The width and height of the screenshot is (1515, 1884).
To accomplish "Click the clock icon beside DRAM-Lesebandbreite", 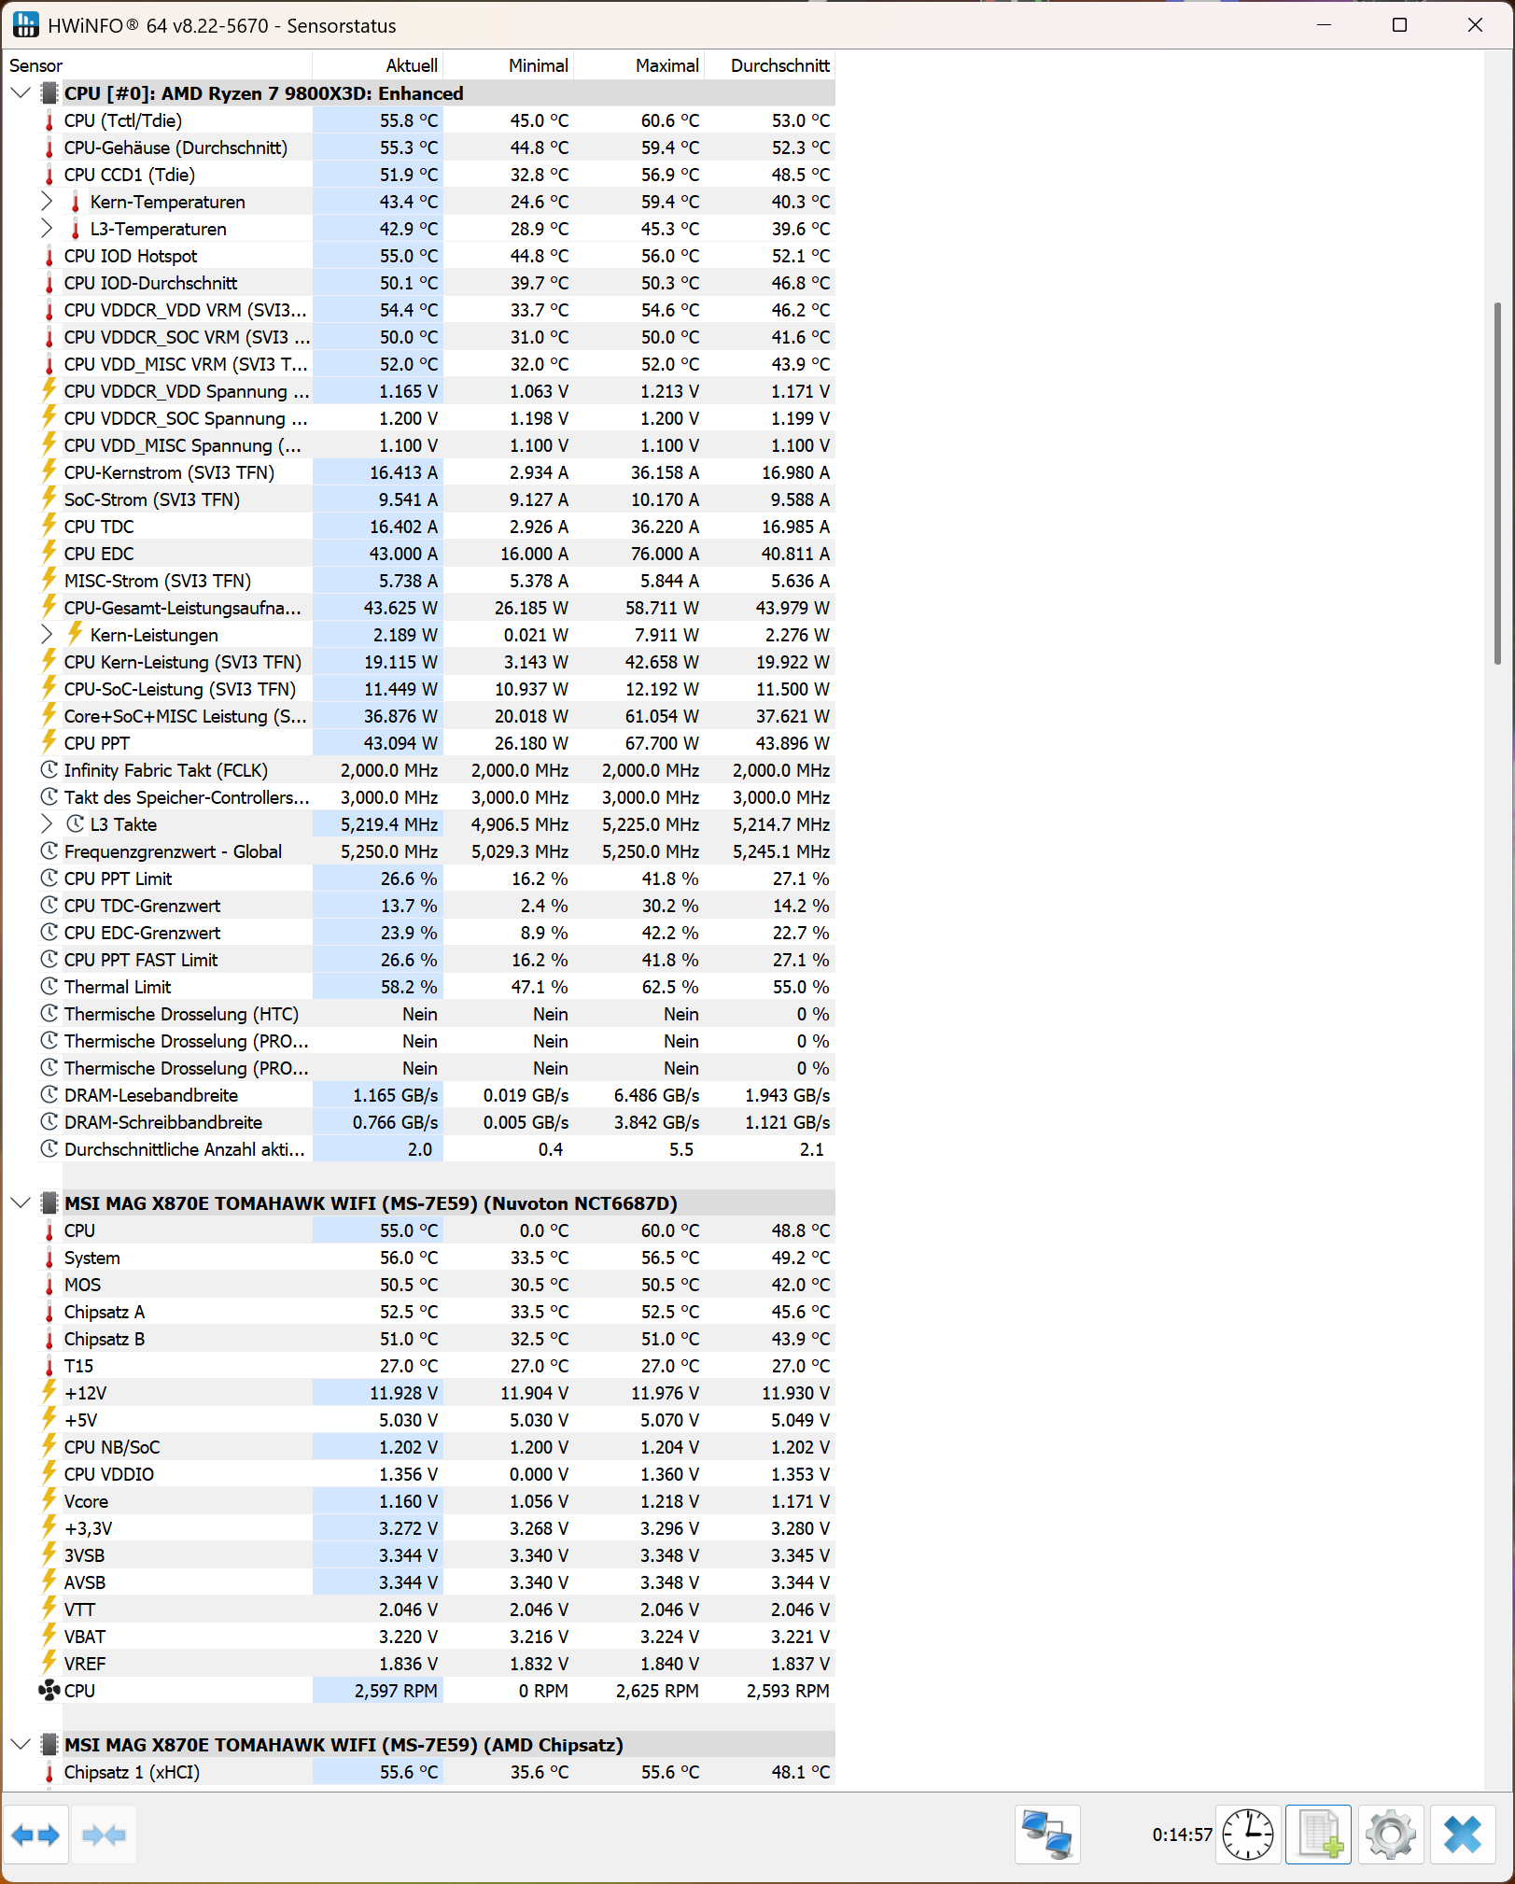I will pyautogui.click(x=49, y=1095).
